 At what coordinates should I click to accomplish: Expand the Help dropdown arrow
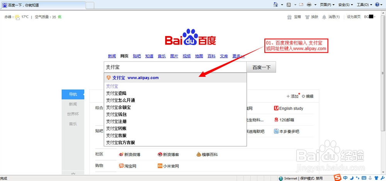point(382,5)
